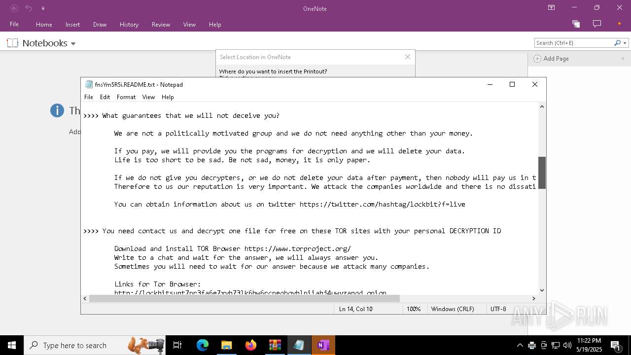This screenshot has height=355, width=631.
Task: Click the 'Ln 14, Col 10' status entry
Action: 356,309
